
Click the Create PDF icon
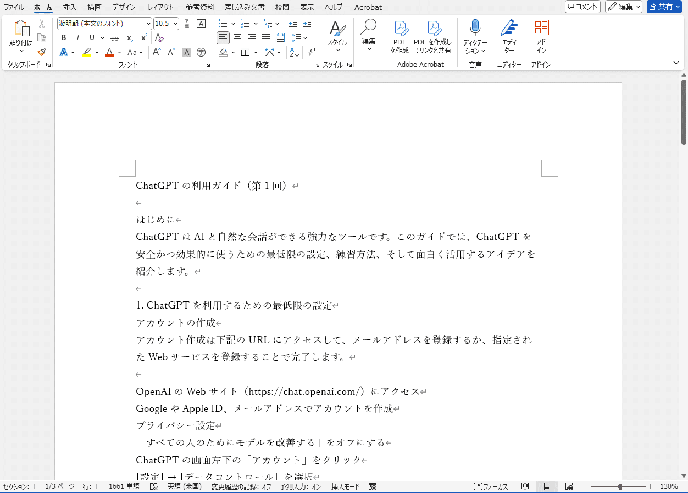tap(400, 37)
